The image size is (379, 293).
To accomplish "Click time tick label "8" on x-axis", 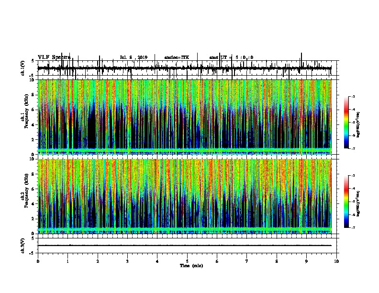I will (x=277, y=261).
